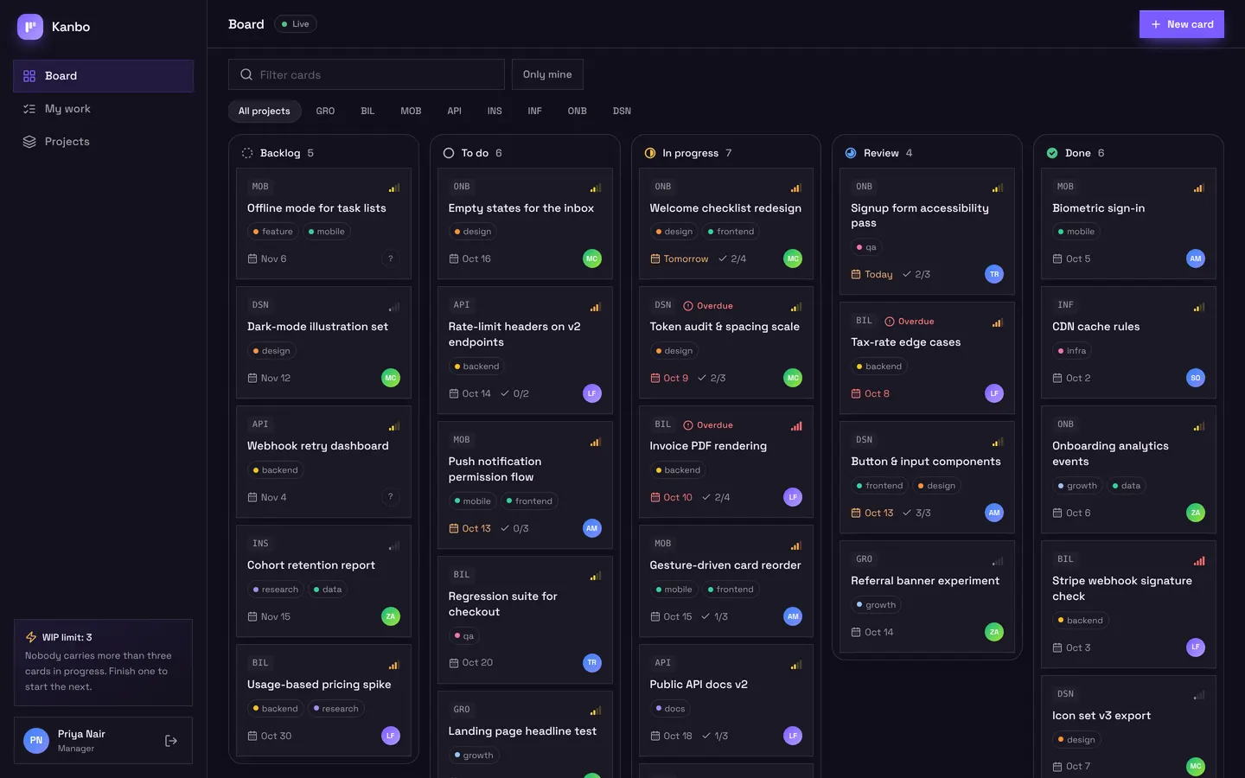Click the SO avatar on CDN cache rules
1245x778 pixels.
1196,378
